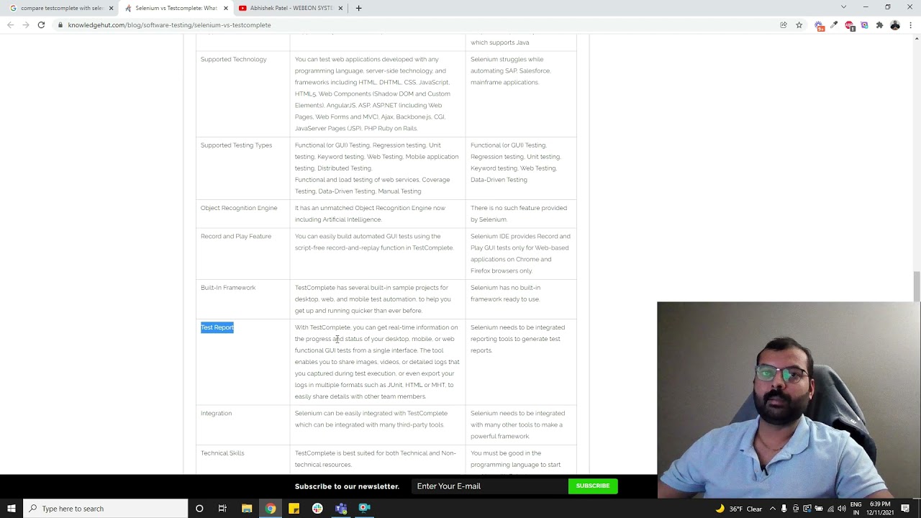Reload the knowledgehut page
921x518 pixels.
(x=41, y=24)
